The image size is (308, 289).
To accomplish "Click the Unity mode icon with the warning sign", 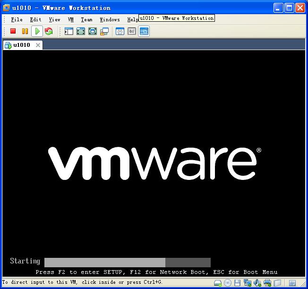I will click(104, 31).
